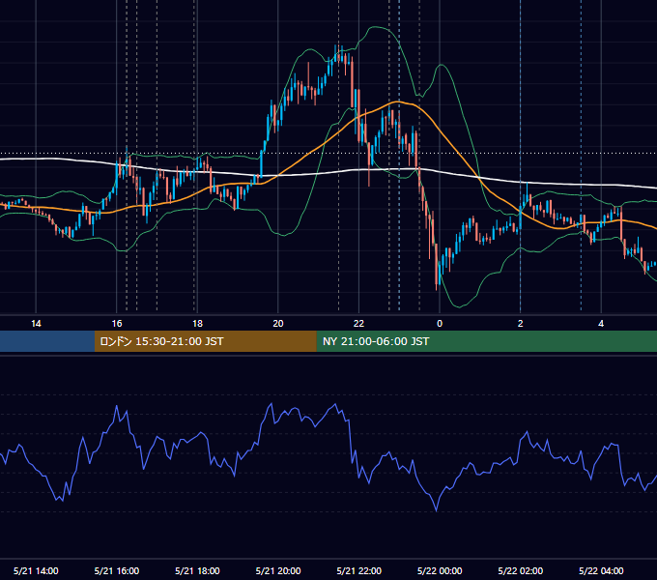The height and width of the screenshot is (580, 657).
Task: Click the 5/21 22:00 time label
Action: 359,570
